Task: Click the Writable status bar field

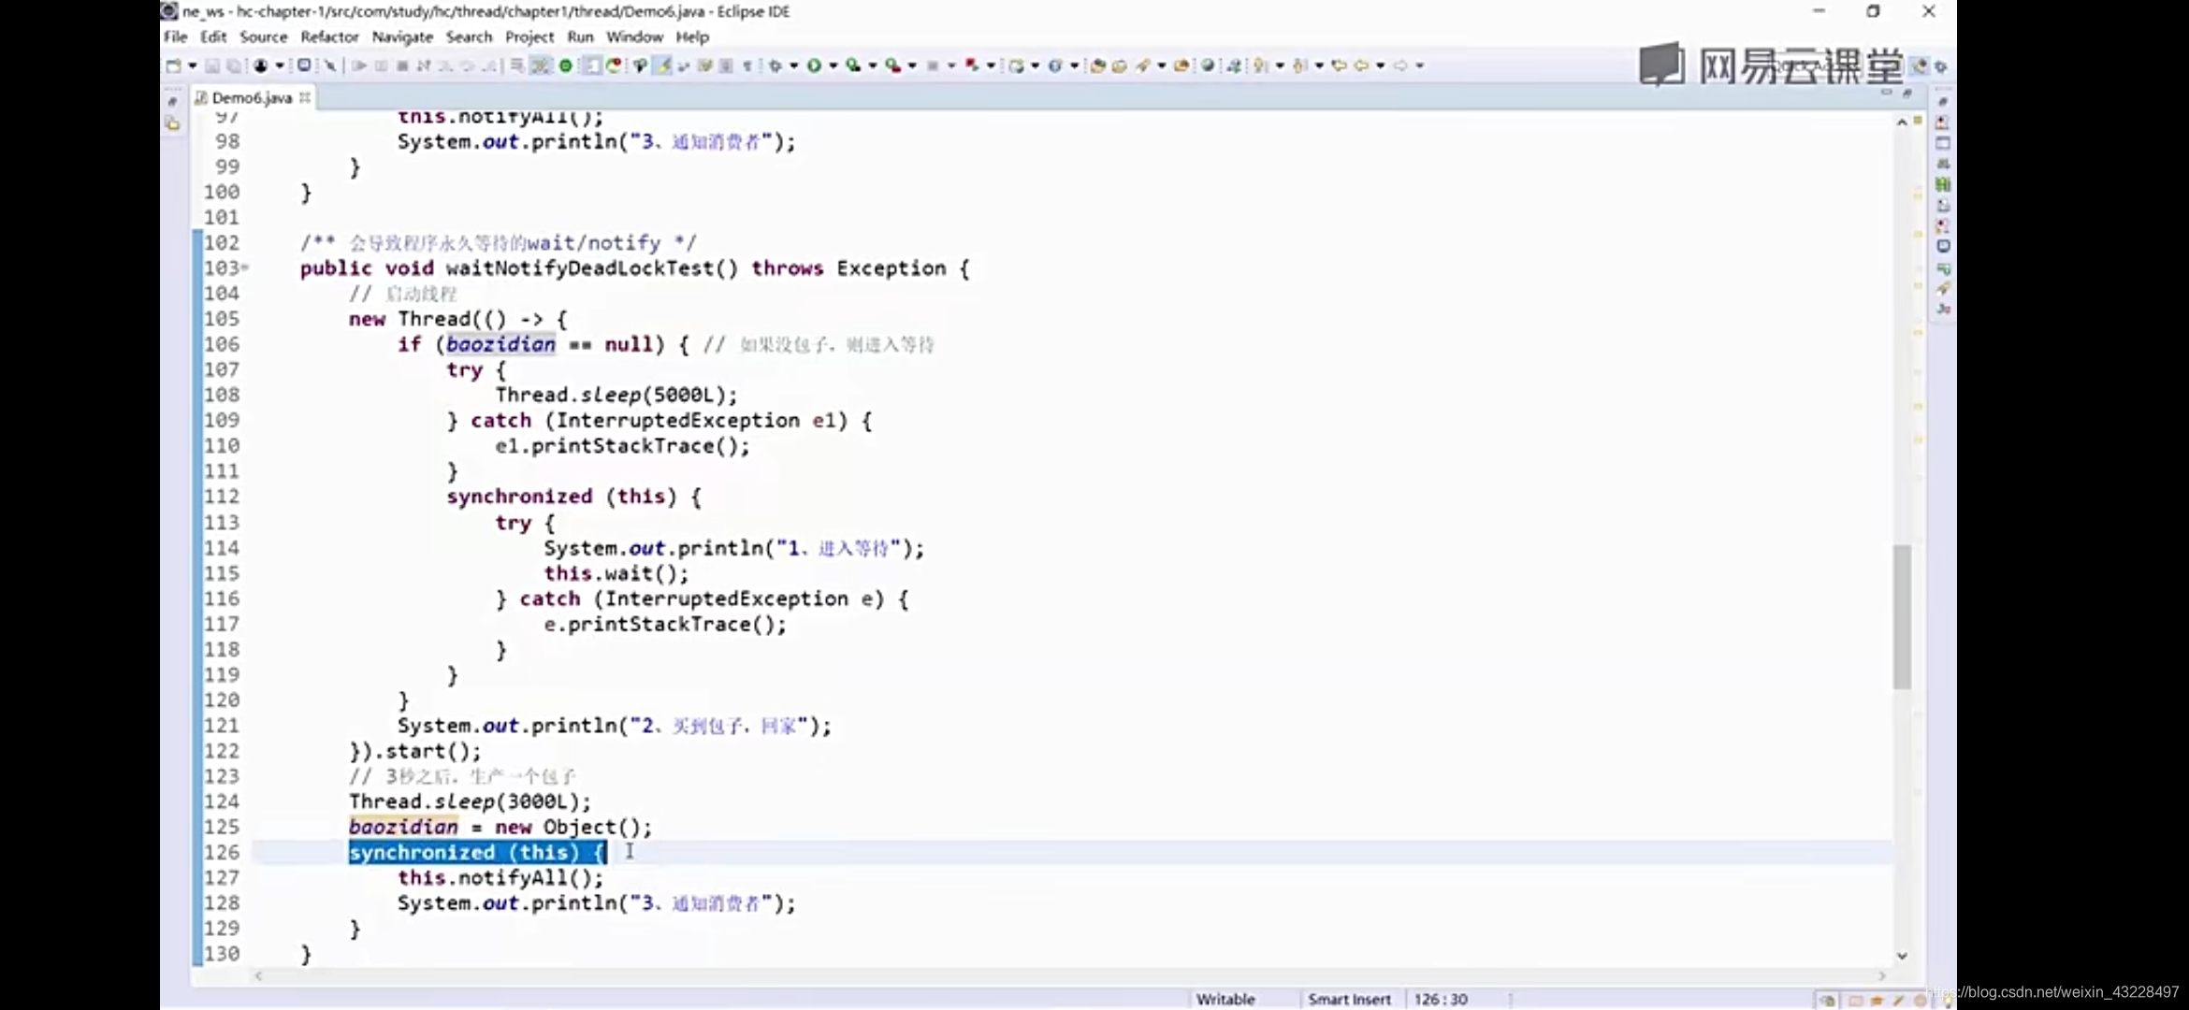Action: pos(1225,999)
